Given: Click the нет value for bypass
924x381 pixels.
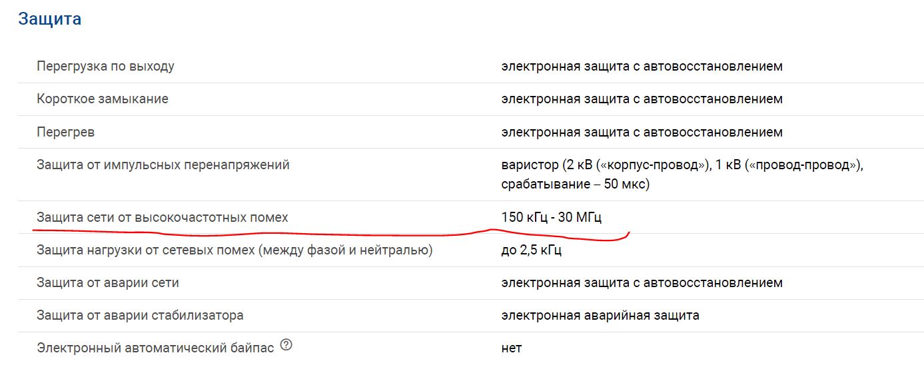Looking at the screenshot, I should (x=512, y=348).
